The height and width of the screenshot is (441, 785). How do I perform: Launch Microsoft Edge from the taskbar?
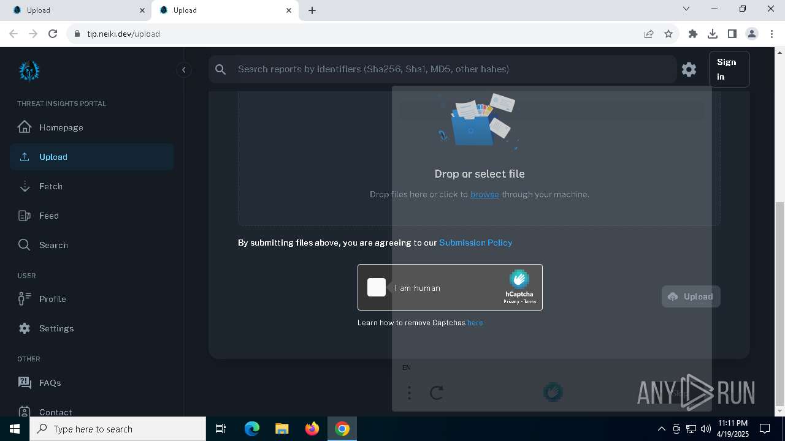pyautogui.click(x=252, y=429)
